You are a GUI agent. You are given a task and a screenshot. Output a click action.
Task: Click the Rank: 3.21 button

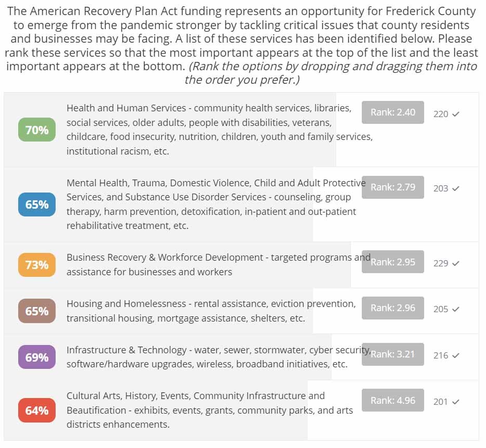tap(393, 354)
